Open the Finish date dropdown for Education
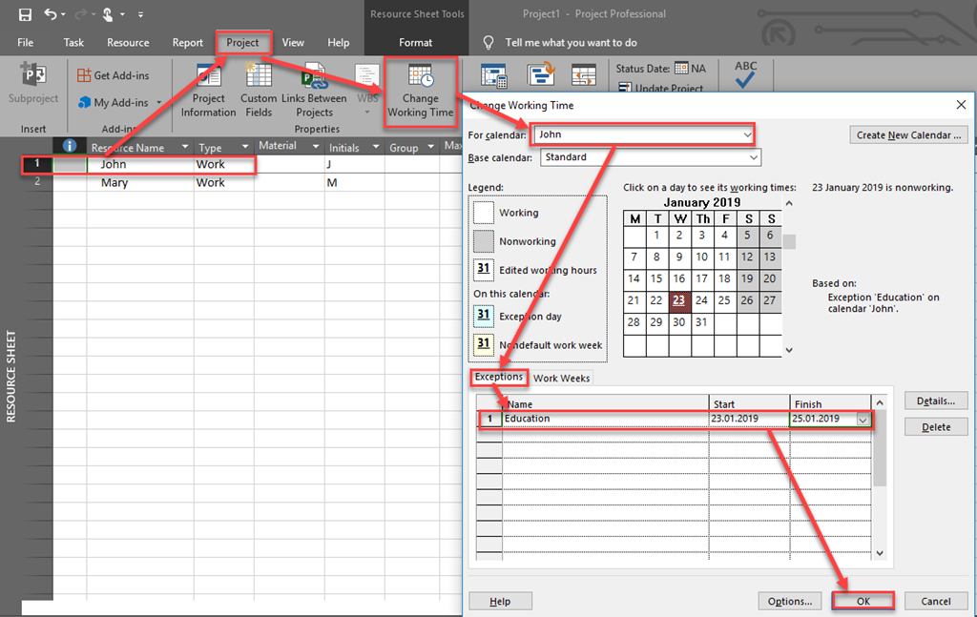 (863, 419)
